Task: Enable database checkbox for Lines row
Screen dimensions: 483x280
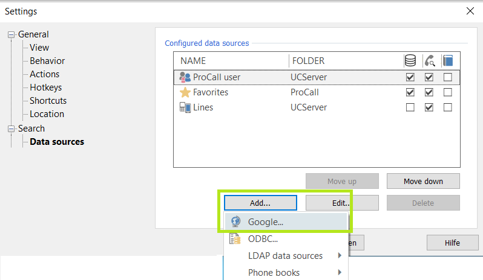Action: [x=410, y=107]
